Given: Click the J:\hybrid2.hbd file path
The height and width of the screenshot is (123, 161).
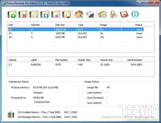Looking at the screenshot, I should point(41,102).
